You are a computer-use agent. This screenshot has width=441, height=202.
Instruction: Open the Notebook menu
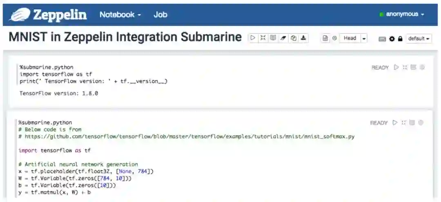point(120,15)
